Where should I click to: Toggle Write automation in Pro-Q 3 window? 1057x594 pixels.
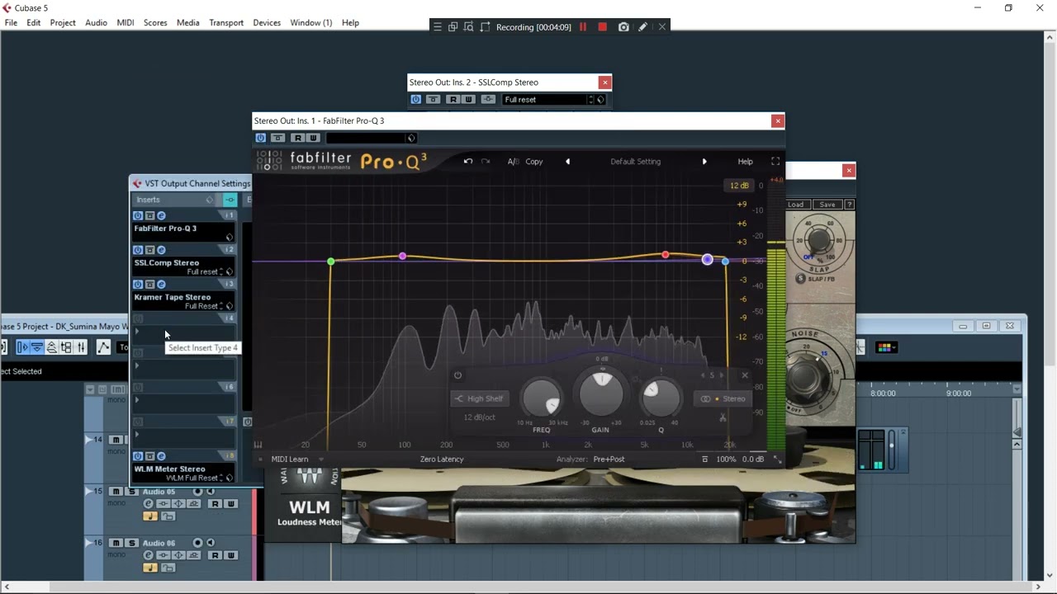click(313, 138)
